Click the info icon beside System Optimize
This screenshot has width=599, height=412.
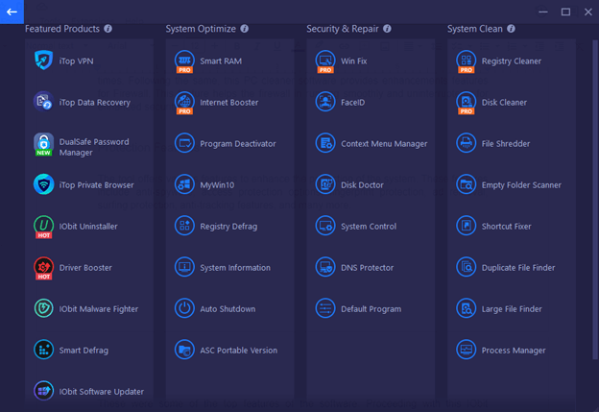[x=245, y=29]
